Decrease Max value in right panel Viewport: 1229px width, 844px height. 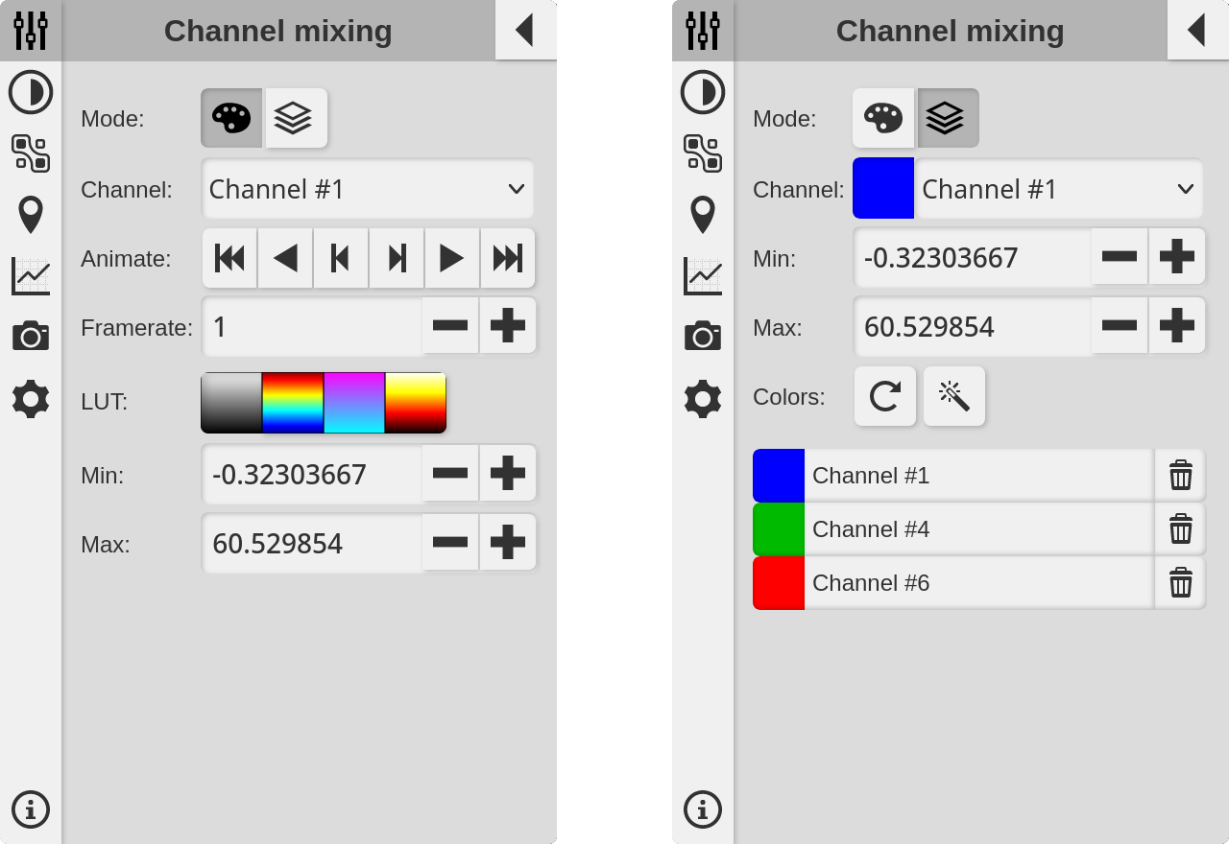point(1120,326)
